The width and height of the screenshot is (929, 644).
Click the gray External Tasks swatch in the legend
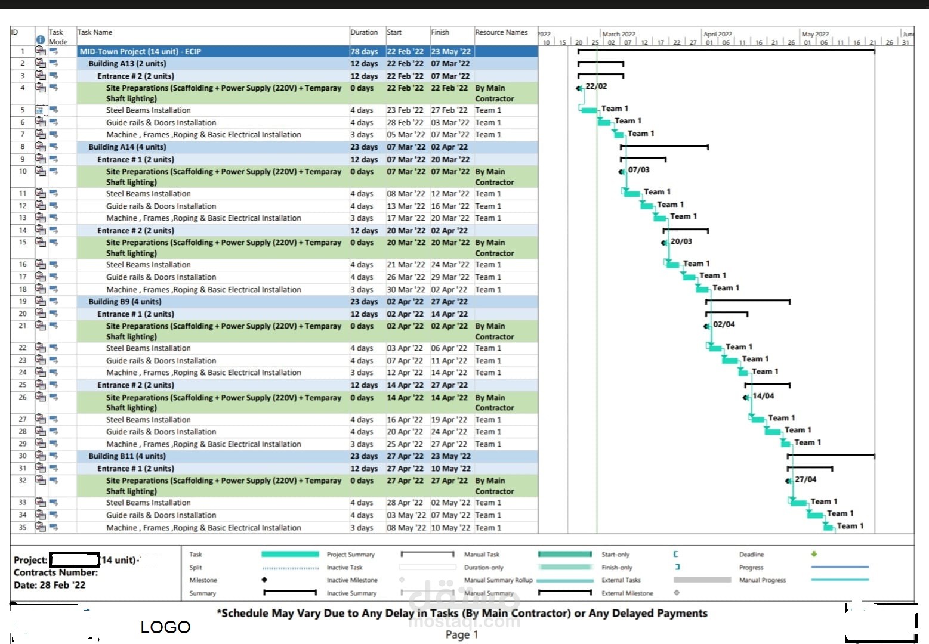(702, 580)
